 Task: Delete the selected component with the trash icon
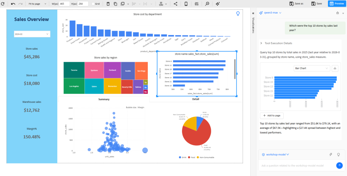click(x=108, y=4)
